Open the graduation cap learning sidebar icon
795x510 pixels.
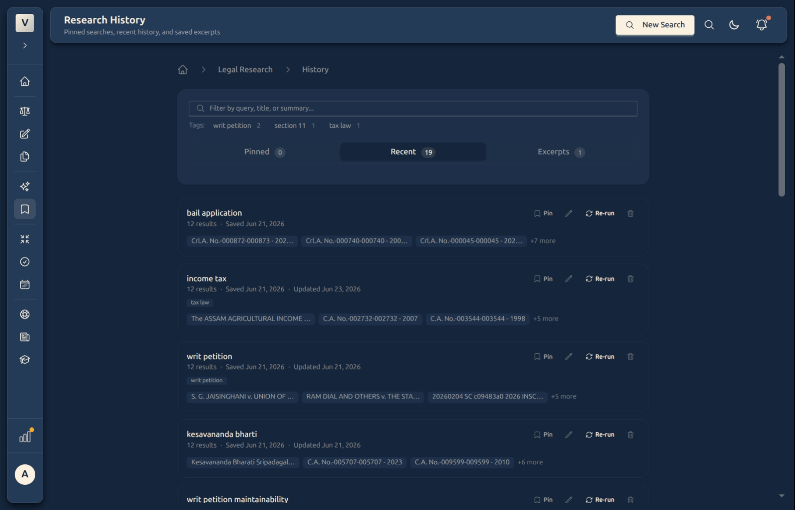click(x=25, y=360)
